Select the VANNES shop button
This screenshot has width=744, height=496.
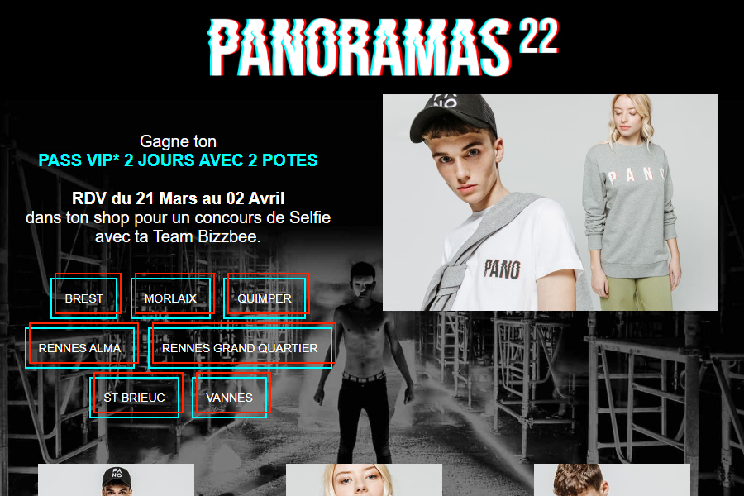click(x=231, y=395)
